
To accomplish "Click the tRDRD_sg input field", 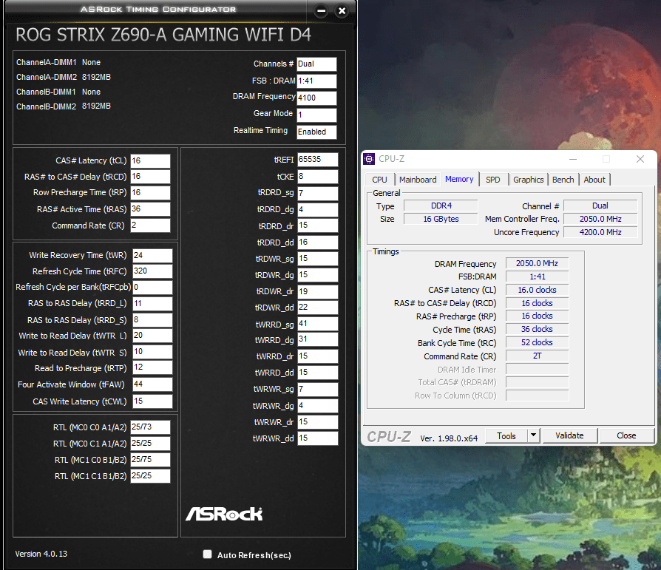I will 317,193.
